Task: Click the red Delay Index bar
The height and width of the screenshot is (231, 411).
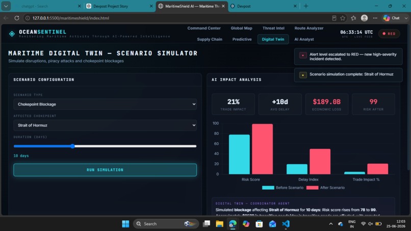Action: coord(320,162)
